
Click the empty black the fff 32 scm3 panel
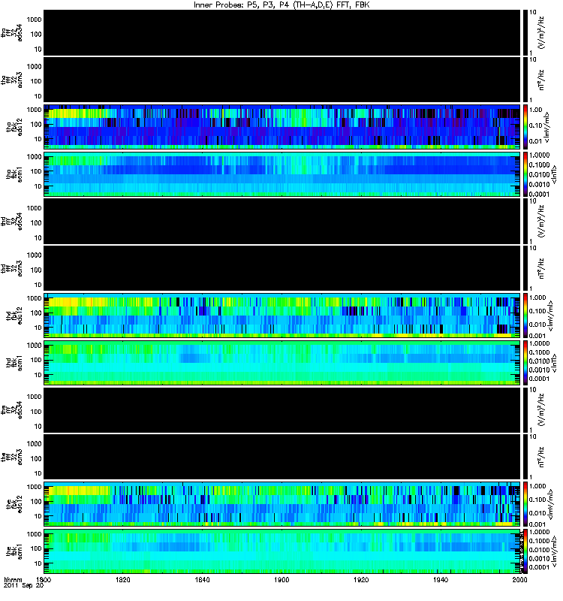tap(282, 457)
